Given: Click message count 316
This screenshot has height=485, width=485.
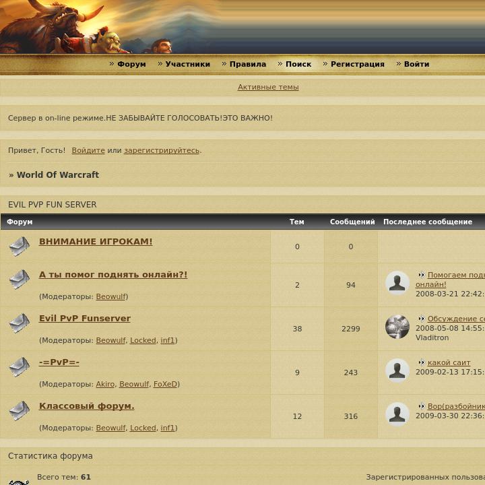Looking at the screenshot, I should point(351,416).
